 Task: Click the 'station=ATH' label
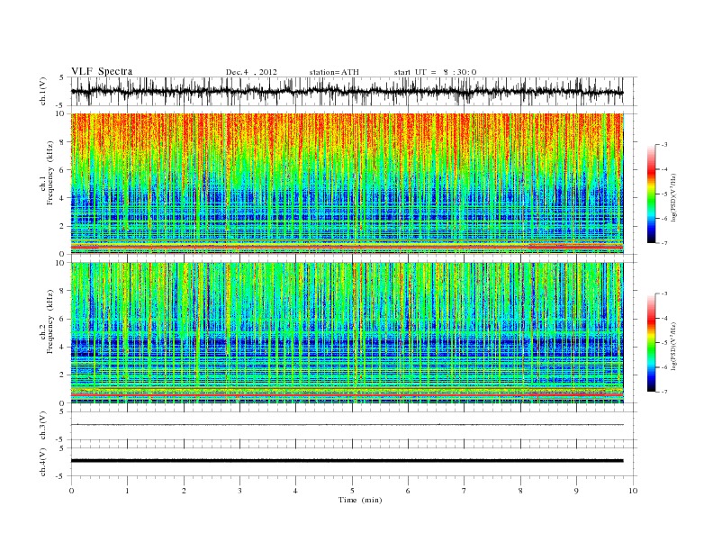(334, 72)
